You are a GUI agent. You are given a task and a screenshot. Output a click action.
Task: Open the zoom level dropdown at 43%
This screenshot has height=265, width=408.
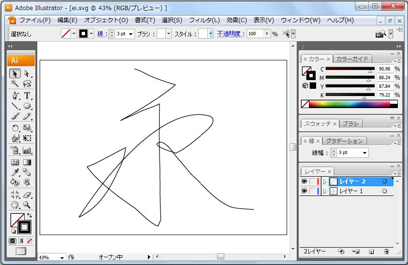pyautogui.click(x=62, y=258)
